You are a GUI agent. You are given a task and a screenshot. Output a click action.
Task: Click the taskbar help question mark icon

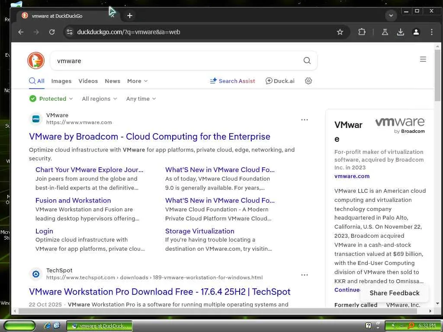[x=368, y=326]
